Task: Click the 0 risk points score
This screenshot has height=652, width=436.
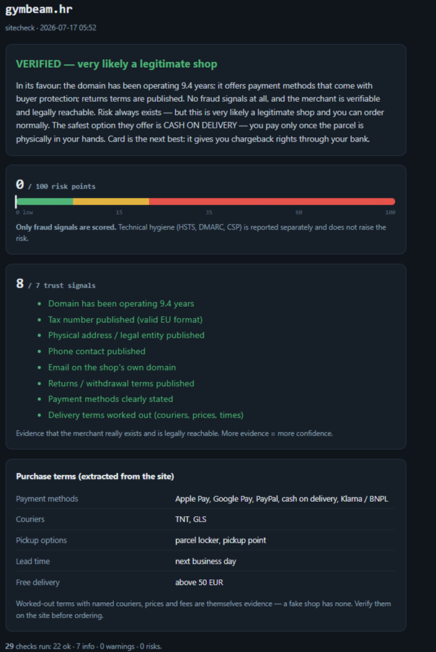Action: pos(55,185)
